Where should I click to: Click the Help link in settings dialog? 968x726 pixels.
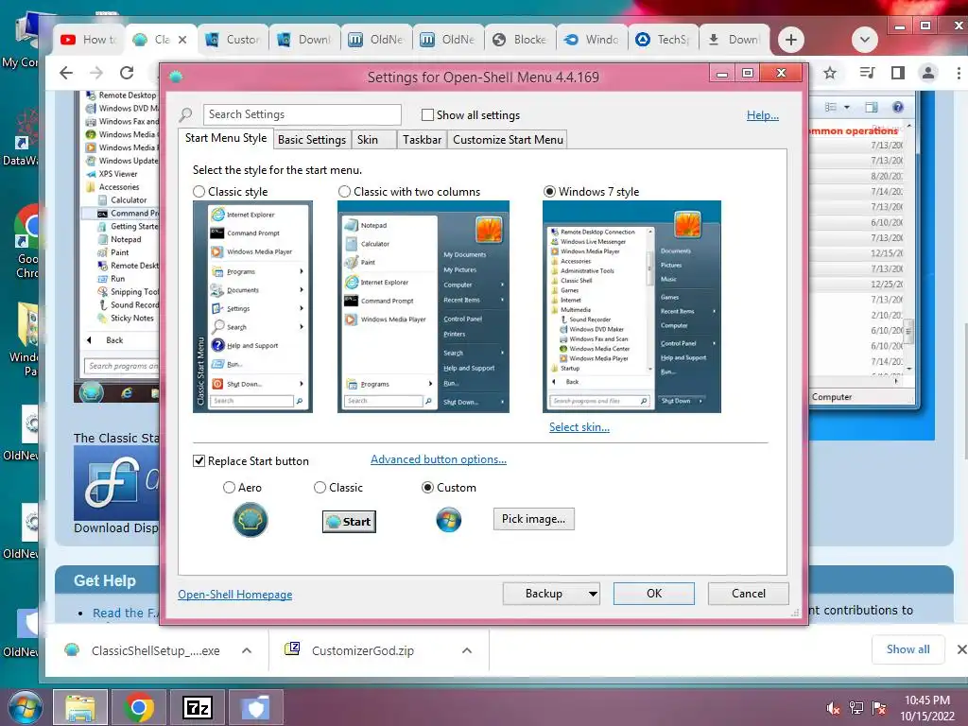(x=763, y=115)
